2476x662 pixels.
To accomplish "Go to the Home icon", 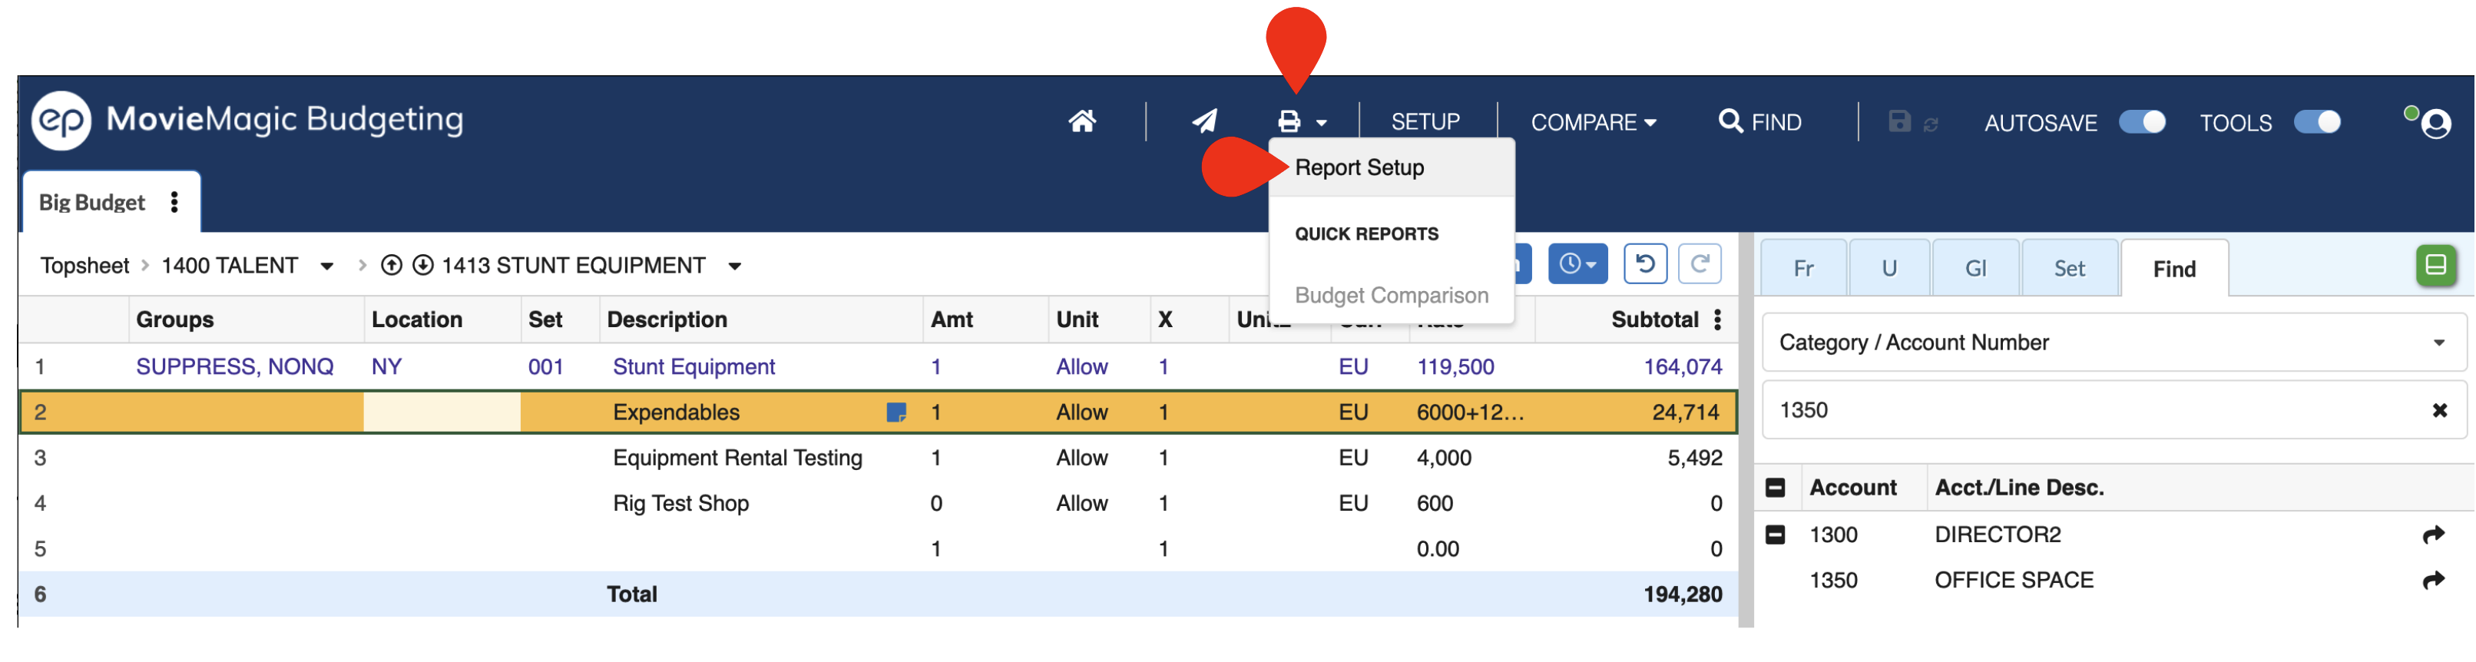I will coord(1082,122).
